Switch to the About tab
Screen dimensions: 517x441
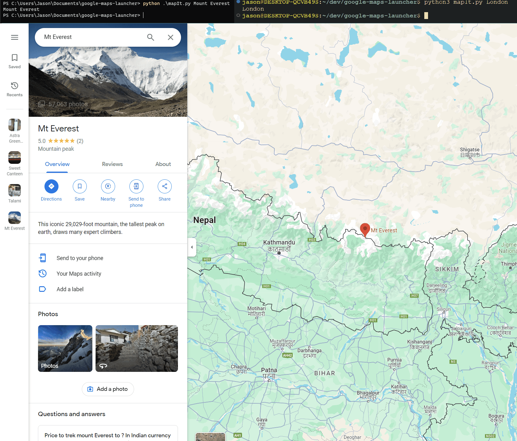pyautogui.click(x=163, y=164)
